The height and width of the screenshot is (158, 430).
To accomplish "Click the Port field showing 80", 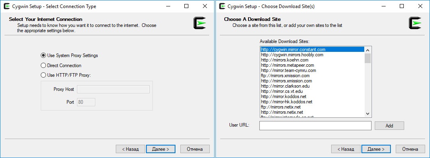I will pos(86,102).
